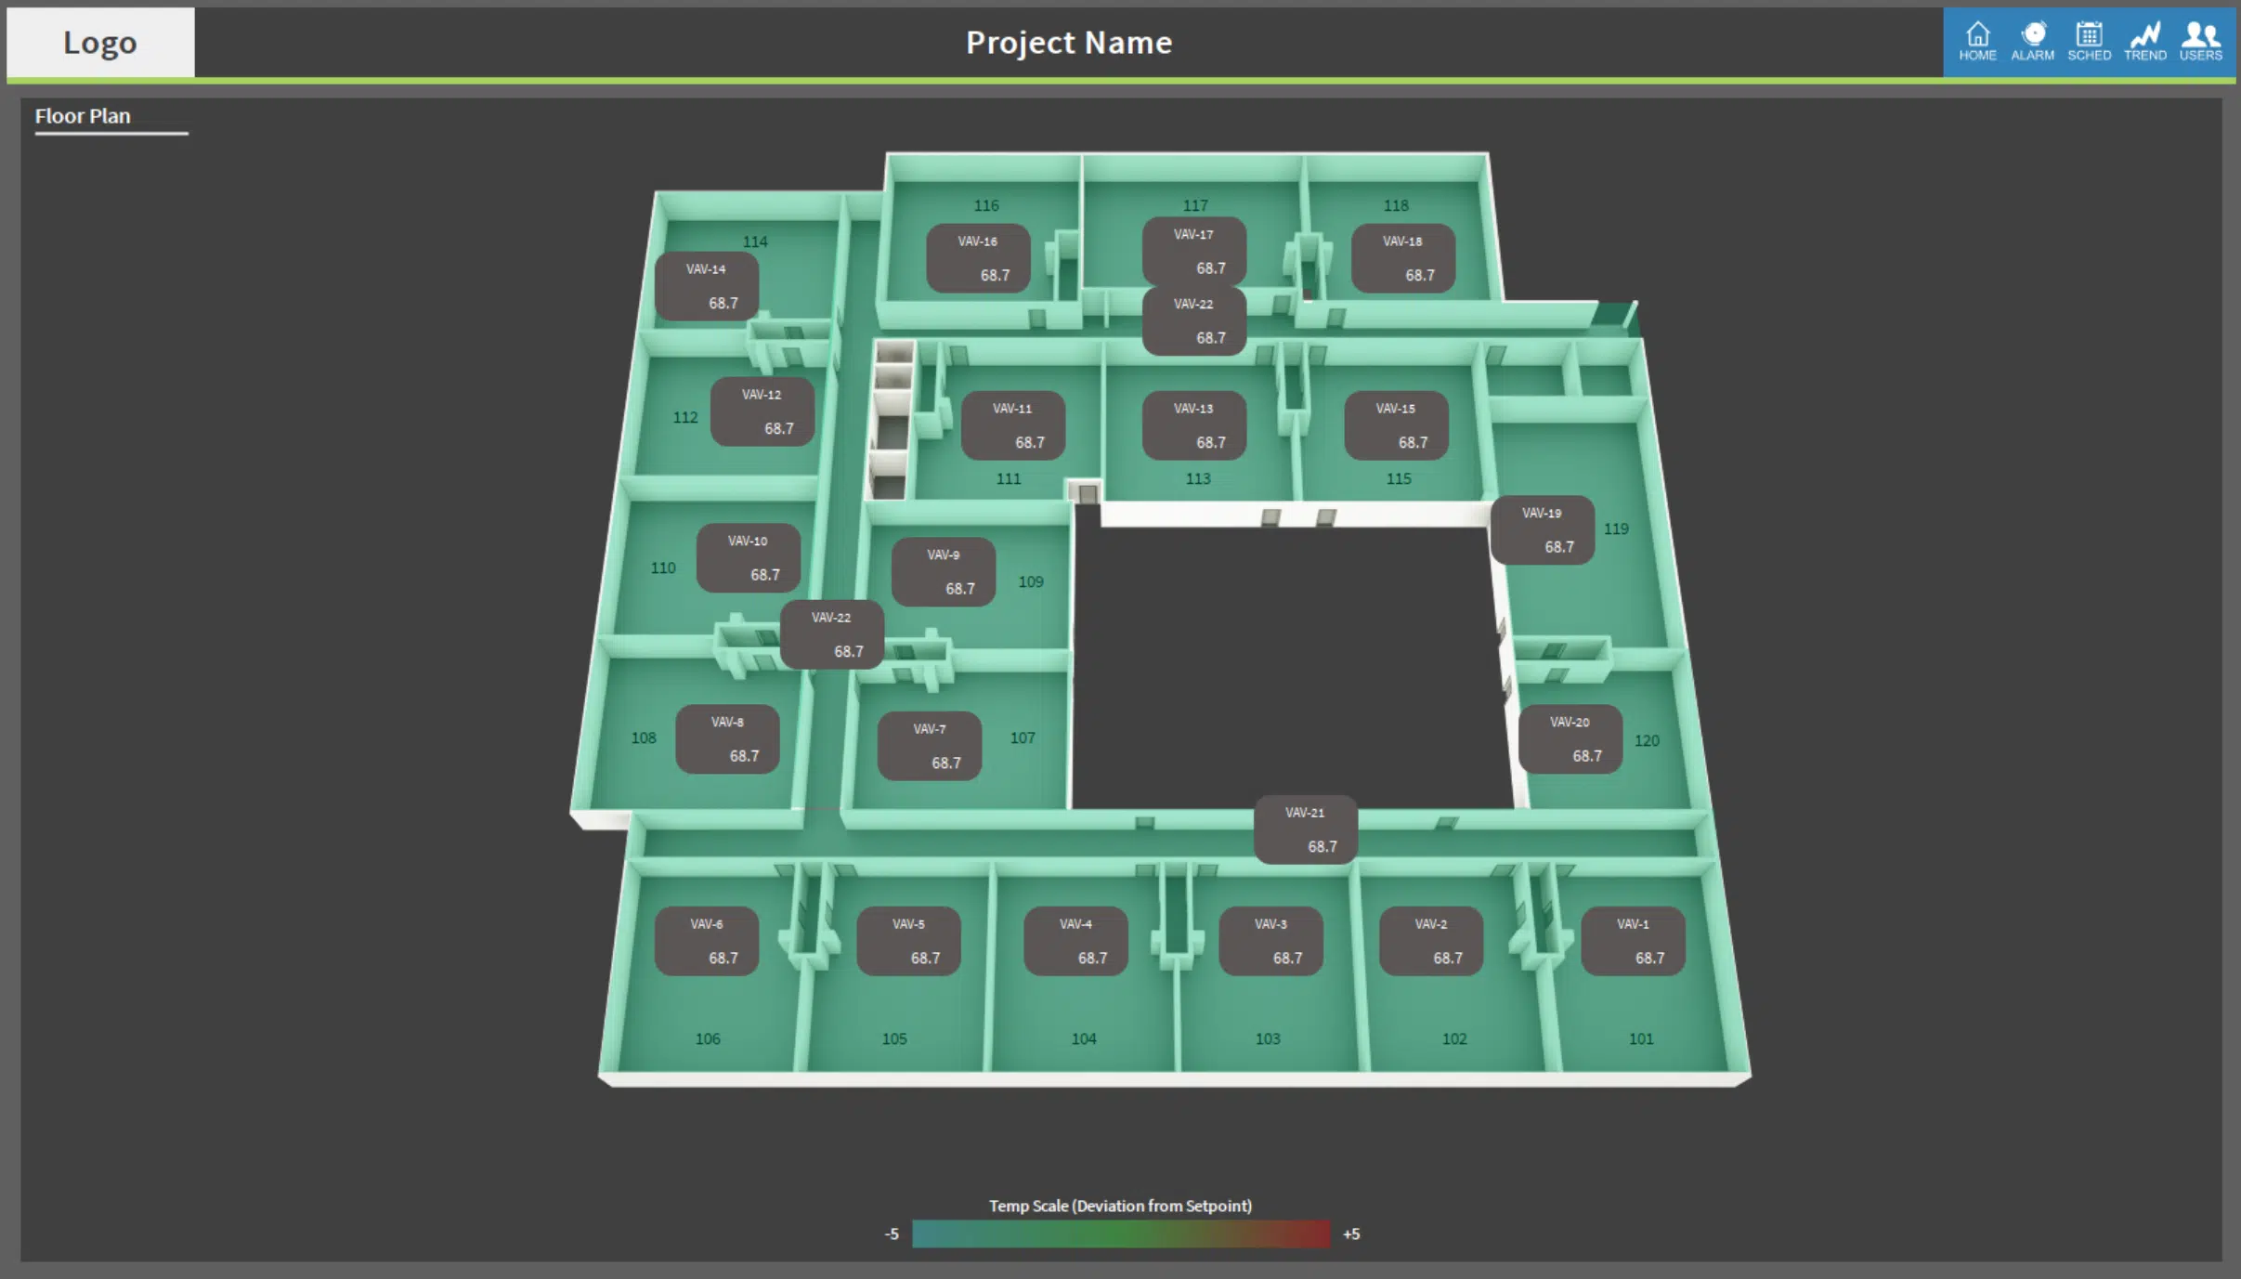Image resolution: width=2241 pixels, height=1279 pixels.
Task: Click room number 117 label
Action: 1195,205
